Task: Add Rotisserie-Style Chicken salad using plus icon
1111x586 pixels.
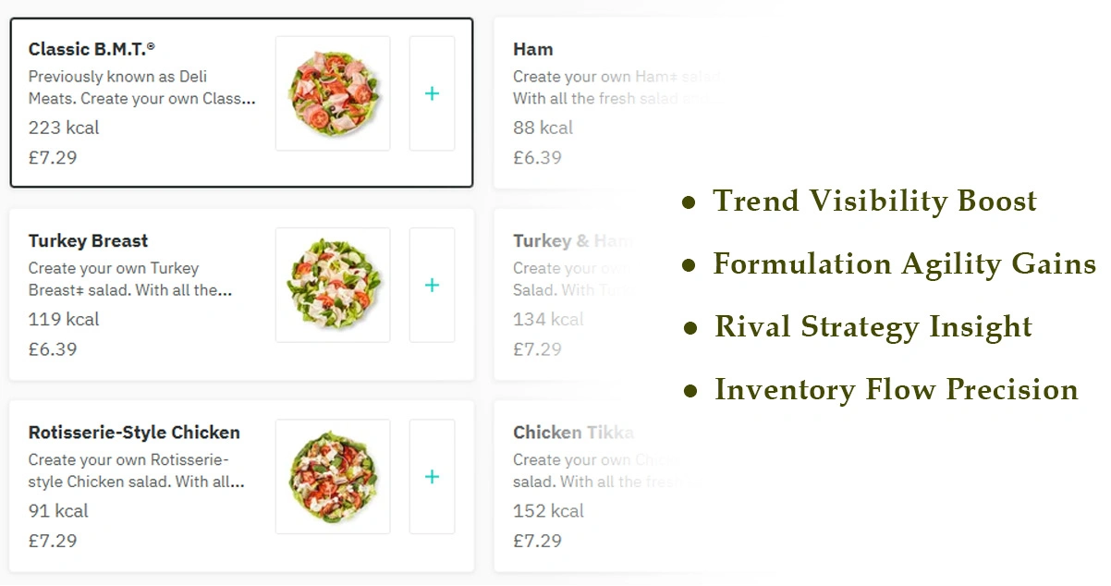Action: [432, 477]
